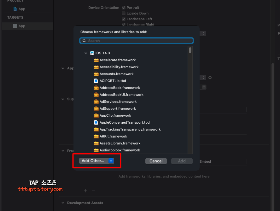Click the AudioToolbox.framework toolbox icon
Image resolution: width=280 pixels, height=211 pixels.
pyautogui.click(x=96, y=150)
